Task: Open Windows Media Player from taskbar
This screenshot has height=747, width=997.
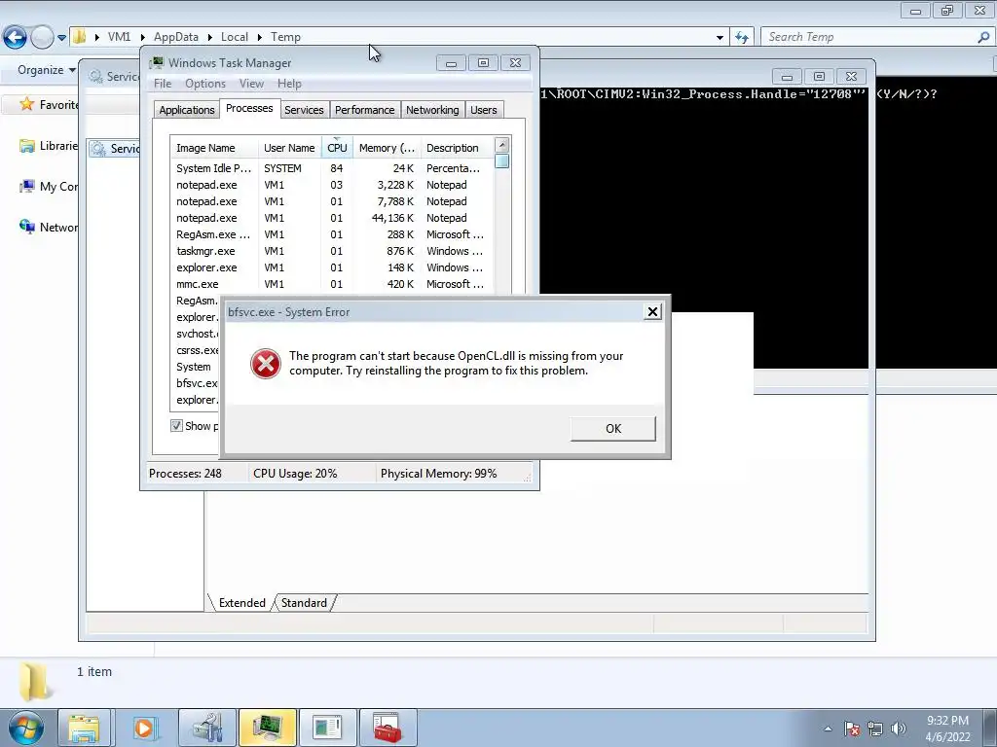Action: point(144,729)
